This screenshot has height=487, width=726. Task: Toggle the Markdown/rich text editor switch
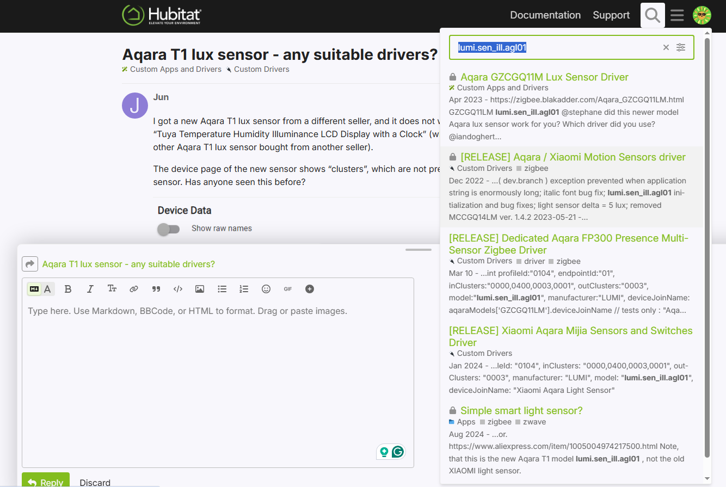[41, 289]
